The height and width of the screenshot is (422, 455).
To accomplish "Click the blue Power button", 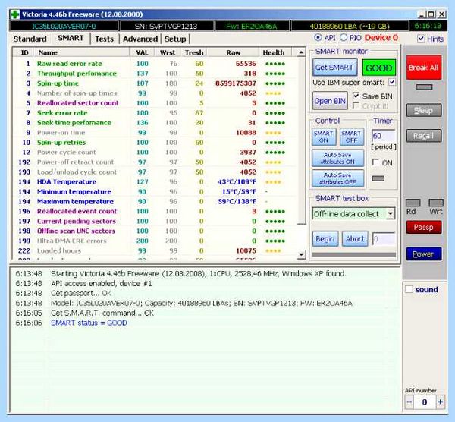I will click(x=424, y=254).
